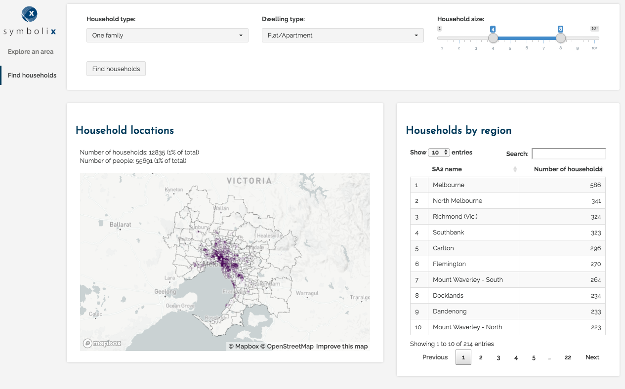Go to Next table page
The image size is (625, 389).
(592, 357)
